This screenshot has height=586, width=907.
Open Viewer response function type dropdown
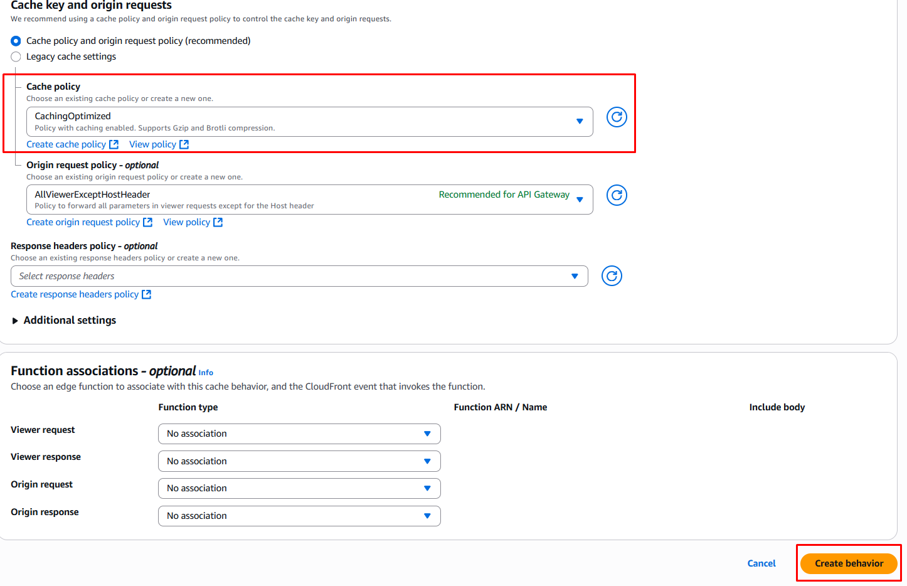[299, 461]
